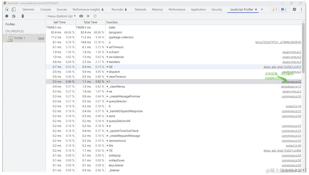Click the vertical scrollbar of the profile table
The height and width of the screenshot is (175, 309).
(303, 48)
